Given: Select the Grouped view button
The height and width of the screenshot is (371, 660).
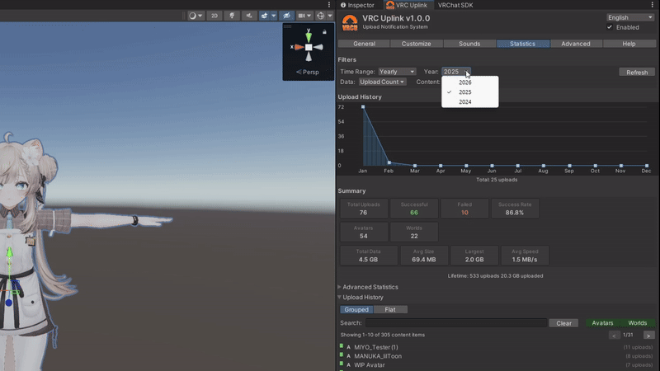Looking at the screenshot, I should point(356,310).
